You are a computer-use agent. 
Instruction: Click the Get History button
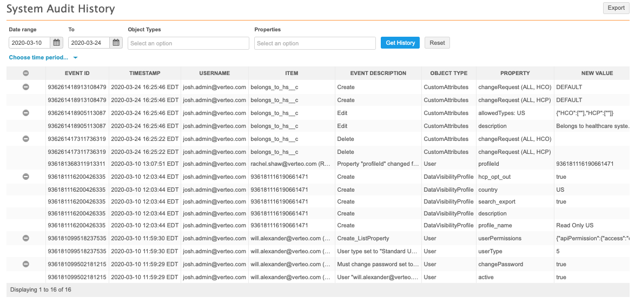(x=400, y=43)
